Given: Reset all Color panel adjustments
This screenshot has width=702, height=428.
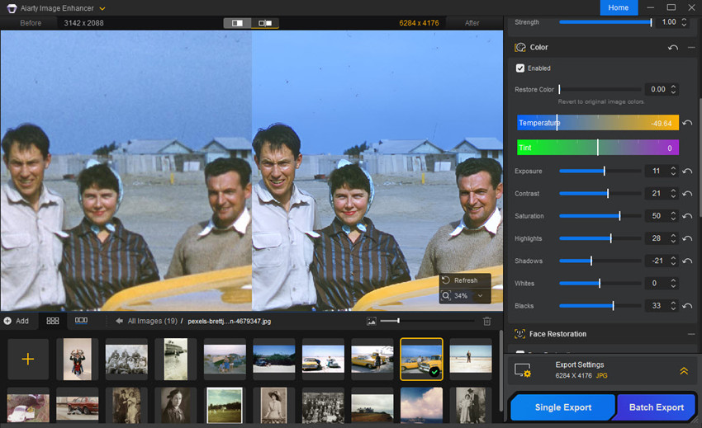Looking at the screenshot, I should click(x=673, y=47).
